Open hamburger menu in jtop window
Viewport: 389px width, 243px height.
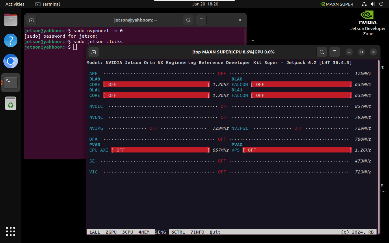click(x=334, y=52)
